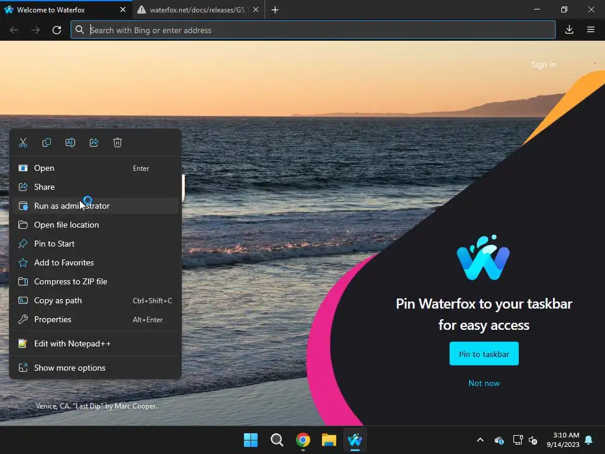Click the Rename icon in context menu
Image resolution: width=605 pixels, height=454 pixels.
[x=70, y=143]
